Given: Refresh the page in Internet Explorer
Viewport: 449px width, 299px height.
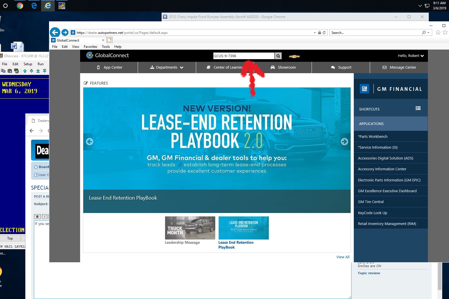Looking at the screenshot, I should (324, 32).
